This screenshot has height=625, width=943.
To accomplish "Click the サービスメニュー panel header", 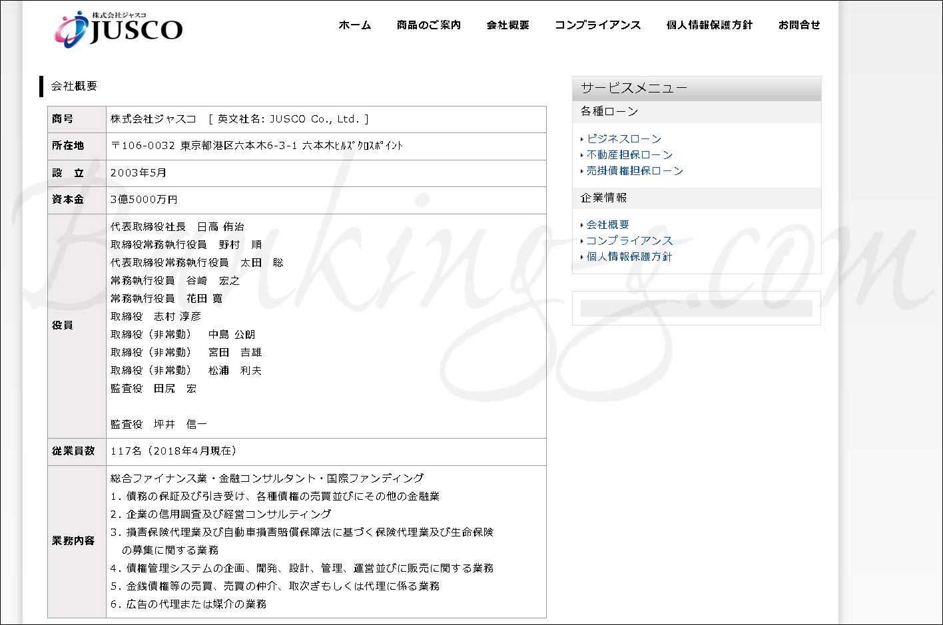I will pos(696,89).
